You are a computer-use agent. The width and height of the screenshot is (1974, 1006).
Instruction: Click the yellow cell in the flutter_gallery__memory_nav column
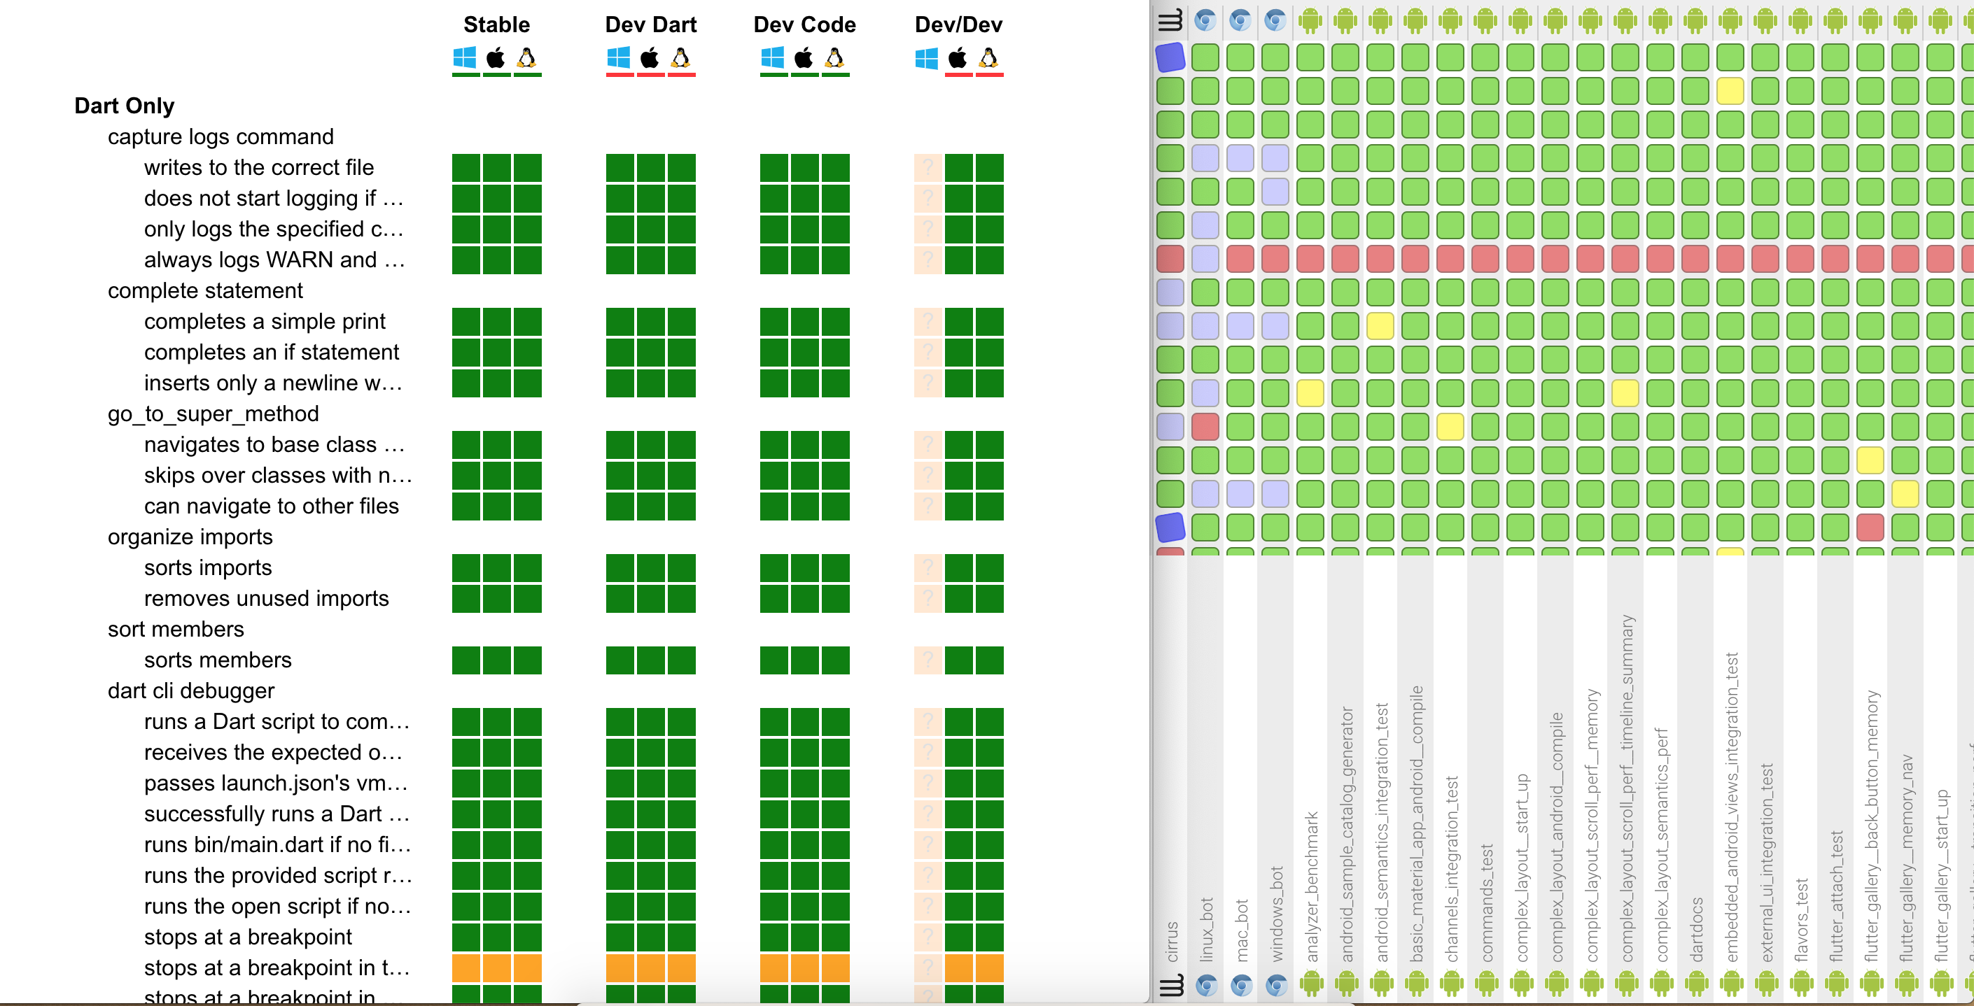pos(1906,494)
